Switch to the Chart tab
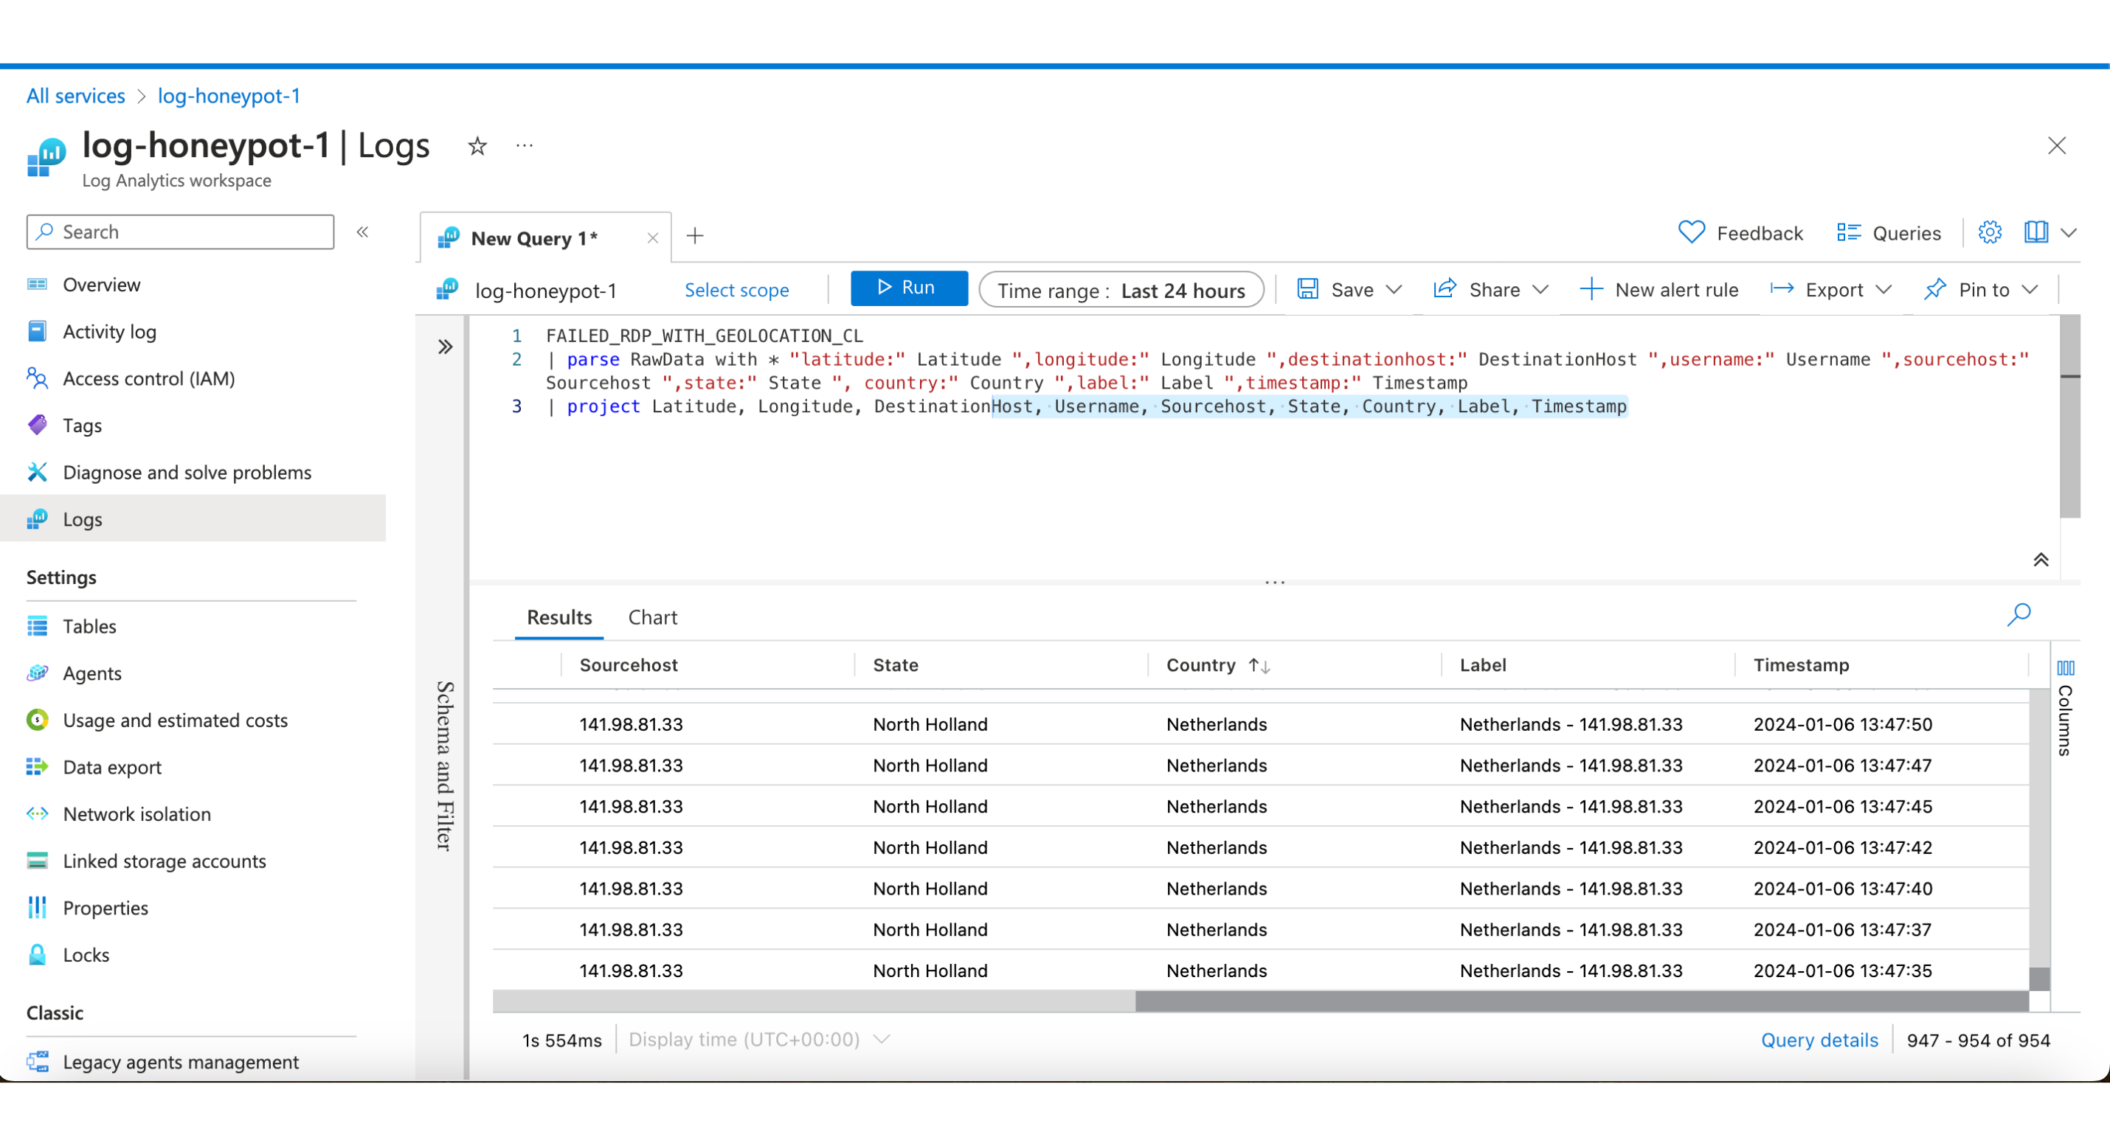This screenshot has width=2110, height=1146. [652, 617]
